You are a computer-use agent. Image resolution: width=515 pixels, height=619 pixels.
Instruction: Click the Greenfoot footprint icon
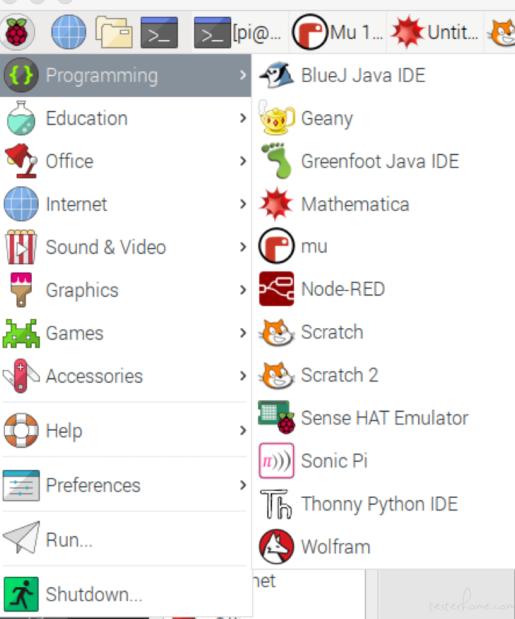[x=276, y=161]
